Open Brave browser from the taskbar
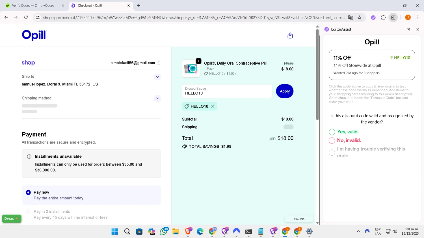 coord(188,232)
